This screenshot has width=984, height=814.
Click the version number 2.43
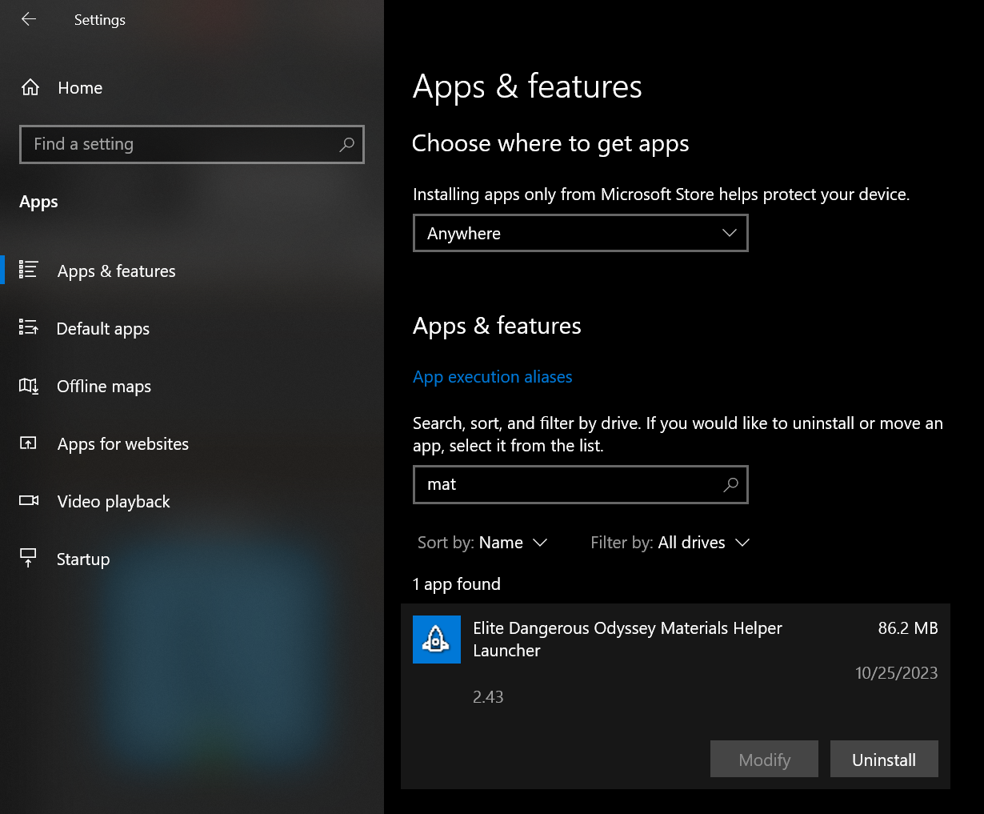tap(488, 697)
